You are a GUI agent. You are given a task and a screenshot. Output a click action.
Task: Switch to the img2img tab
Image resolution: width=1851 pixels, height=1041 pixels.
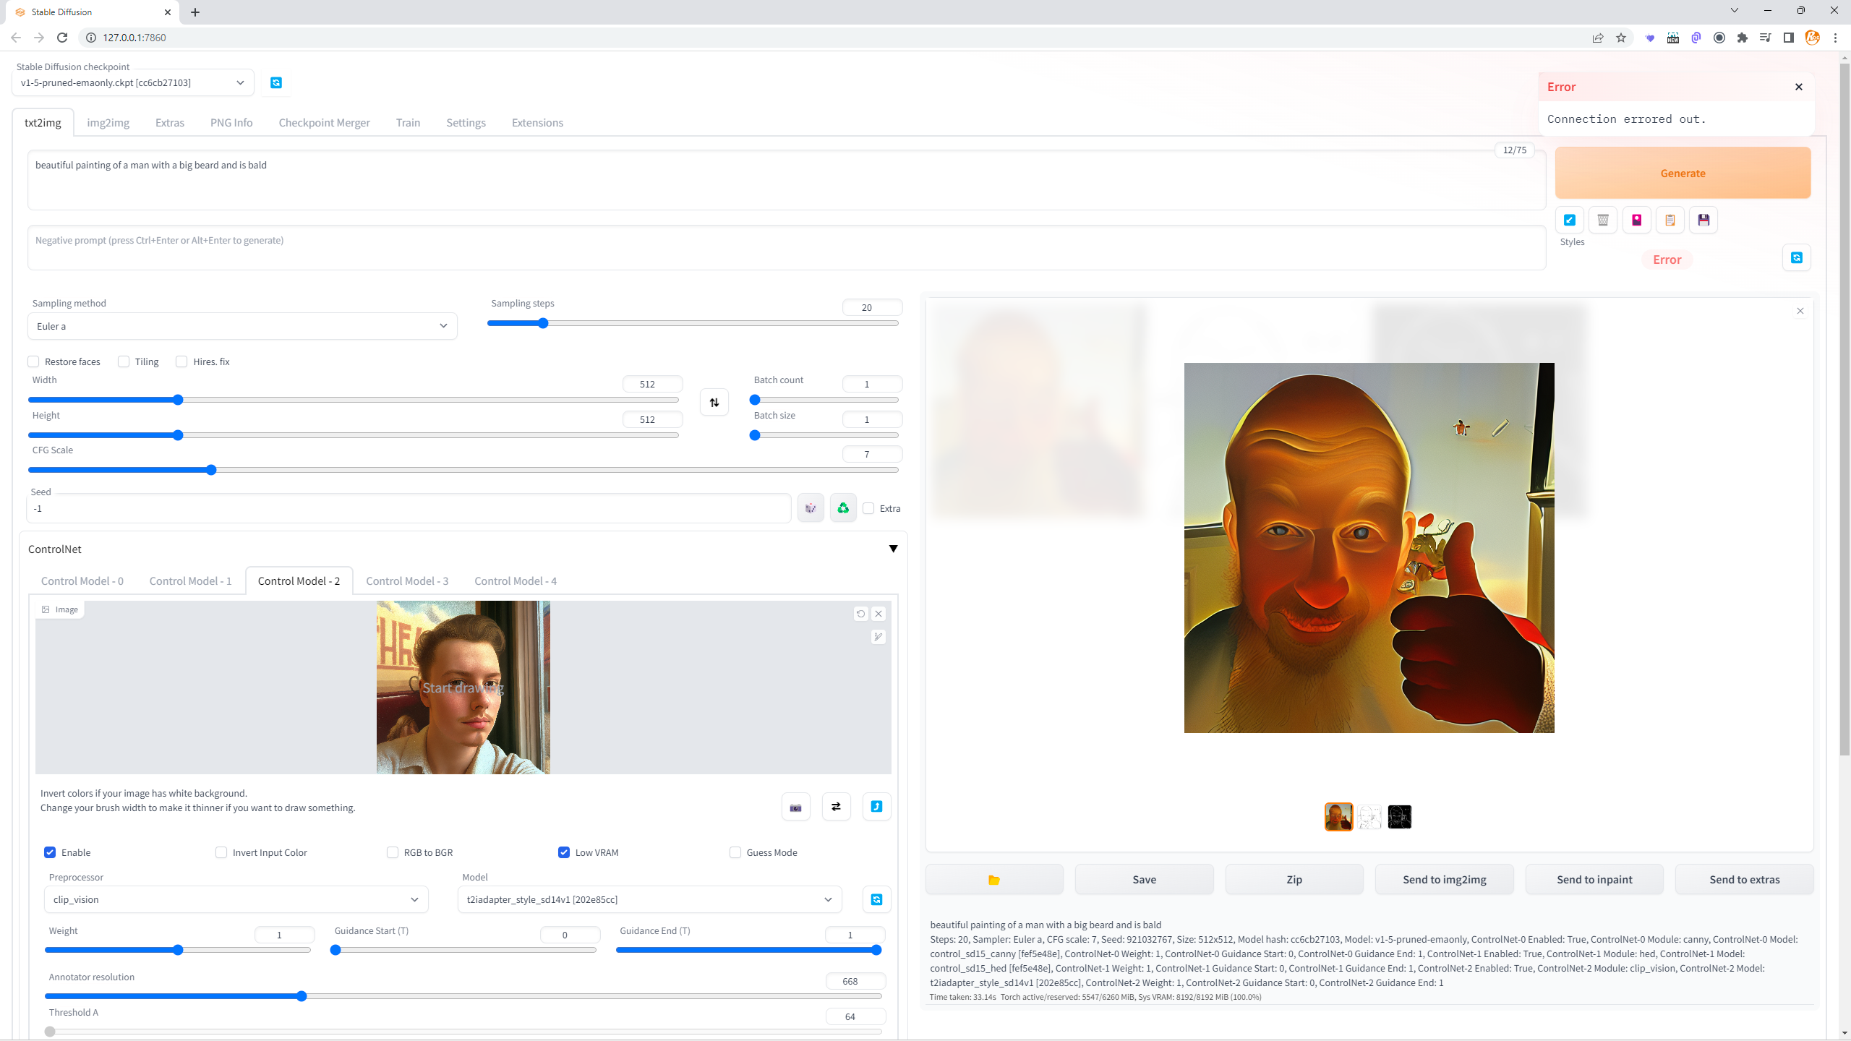point(108,122)
